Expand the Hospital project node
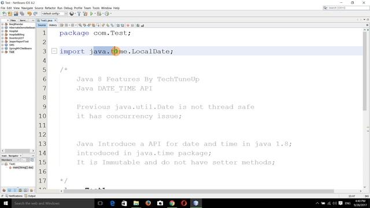 (2, 31)
